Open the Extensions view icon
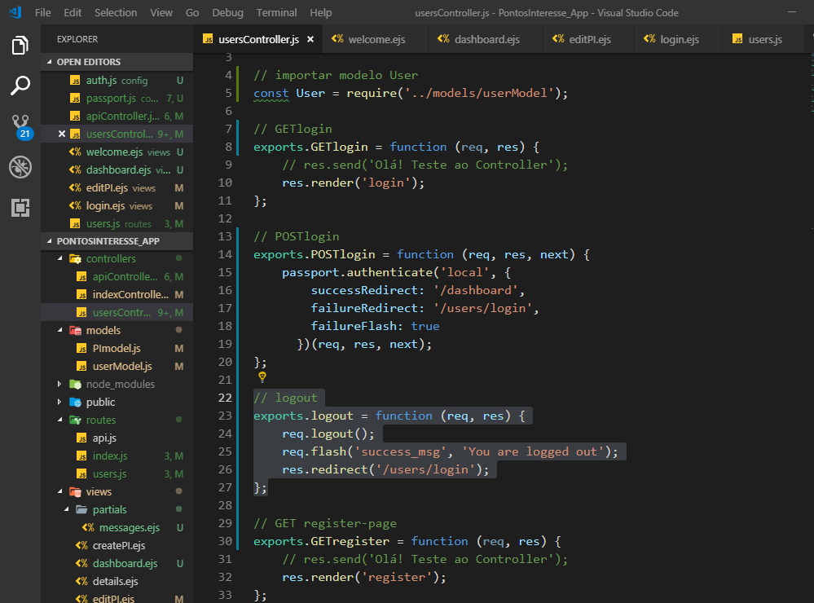Screen dimensions: 814x603 tap(20, 208)
